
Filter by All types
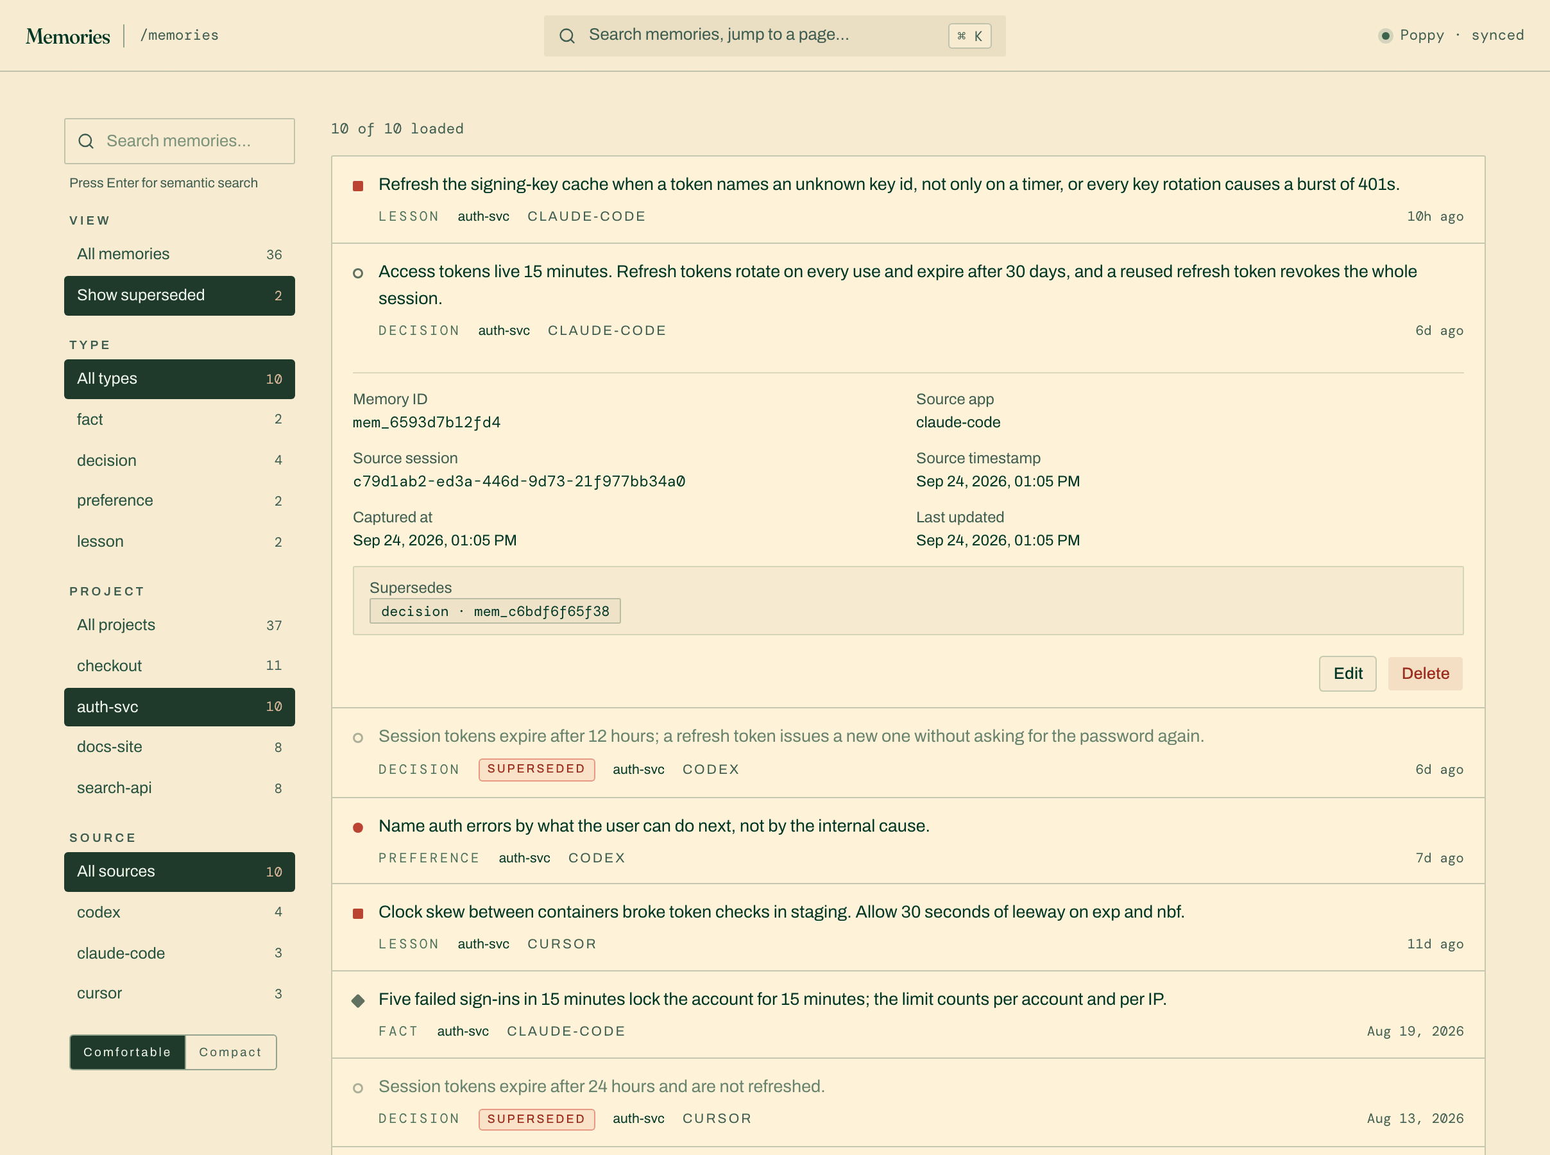pos(180,379)
